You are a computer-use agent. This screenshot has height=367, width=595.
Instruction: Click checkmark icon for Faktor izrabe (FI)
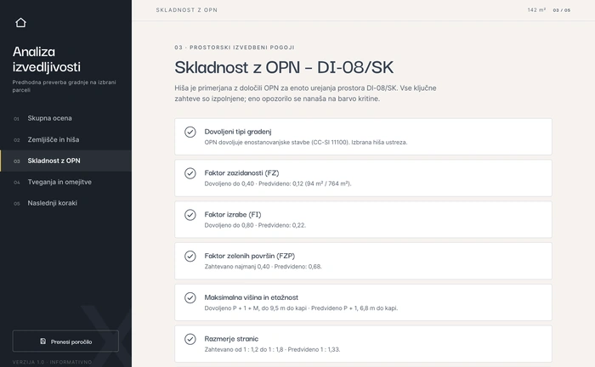pyautogui.click(x=190, y=215)
